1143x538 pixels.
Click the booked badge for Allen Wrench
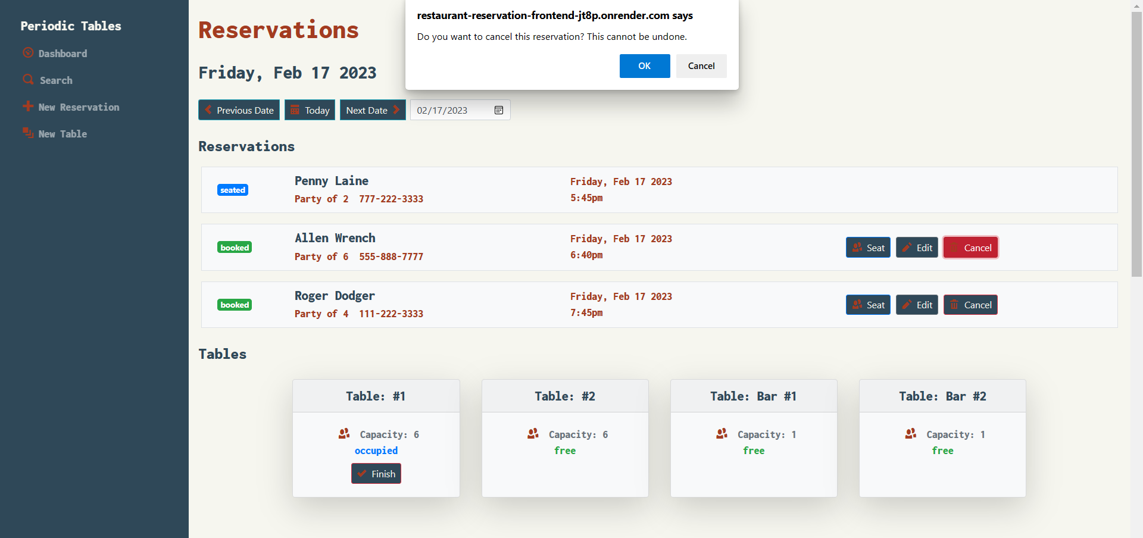(x=235, y=248)
